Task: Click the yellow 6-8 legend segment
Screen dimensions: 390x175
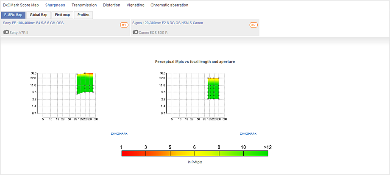Action: click(207, 153)
